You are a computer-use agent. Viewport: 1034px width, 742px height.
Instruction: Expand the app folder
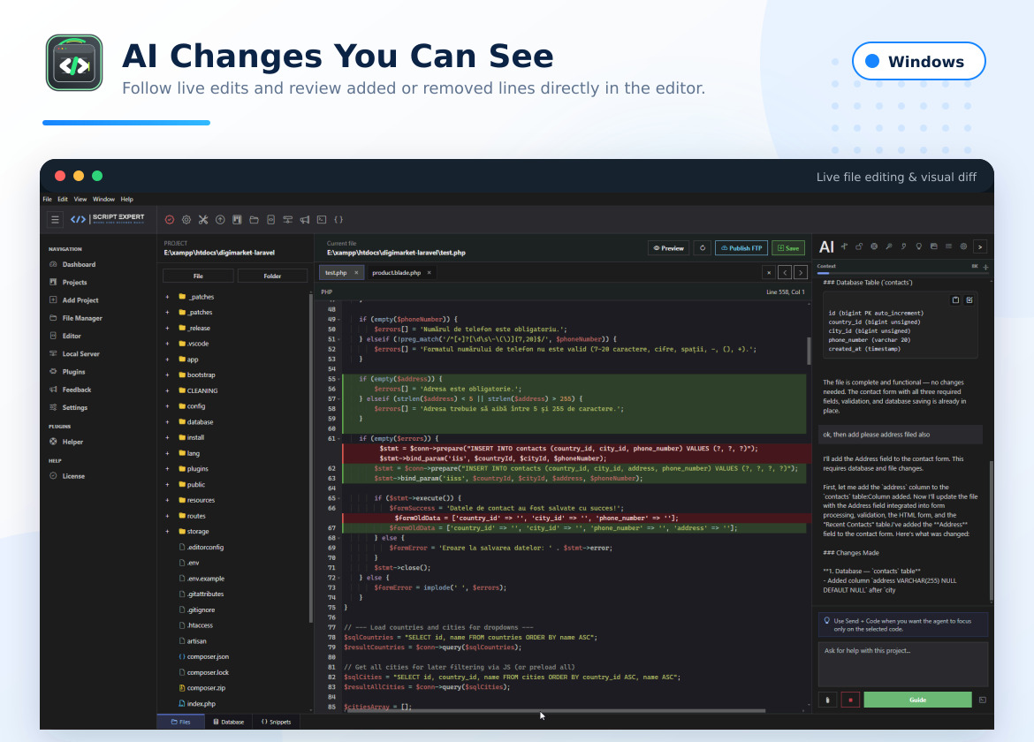point(167,360)
